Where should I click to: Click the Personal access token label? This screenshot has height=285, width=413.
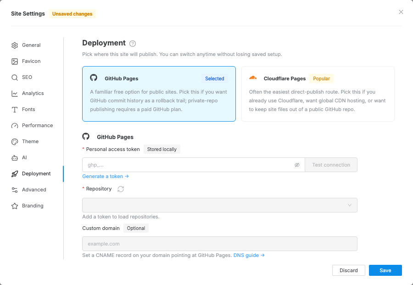[113, 149]
